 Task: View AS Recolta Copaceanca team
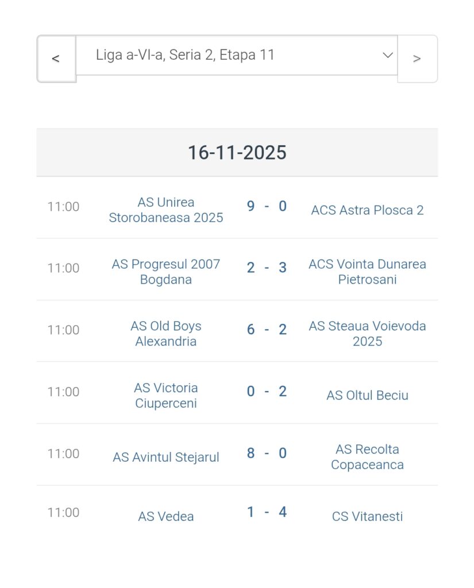point(367,457)
